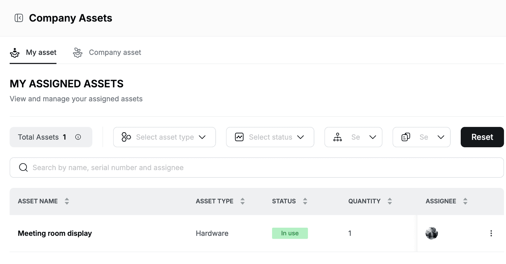506x264 pixels.
Task: Sort by Assignee column arrows
Action: [x=465, y=201]
